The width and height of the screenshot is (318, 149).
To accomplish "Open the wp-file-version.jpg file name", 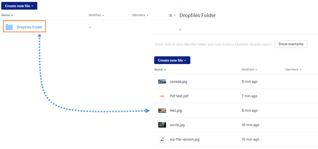I will [184, 139].
